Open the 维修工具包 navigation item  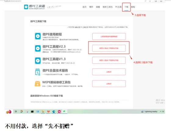pyautogui.click(x=108, y=7)
